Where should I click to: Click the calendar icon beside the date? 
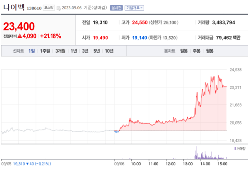point(59,7)
